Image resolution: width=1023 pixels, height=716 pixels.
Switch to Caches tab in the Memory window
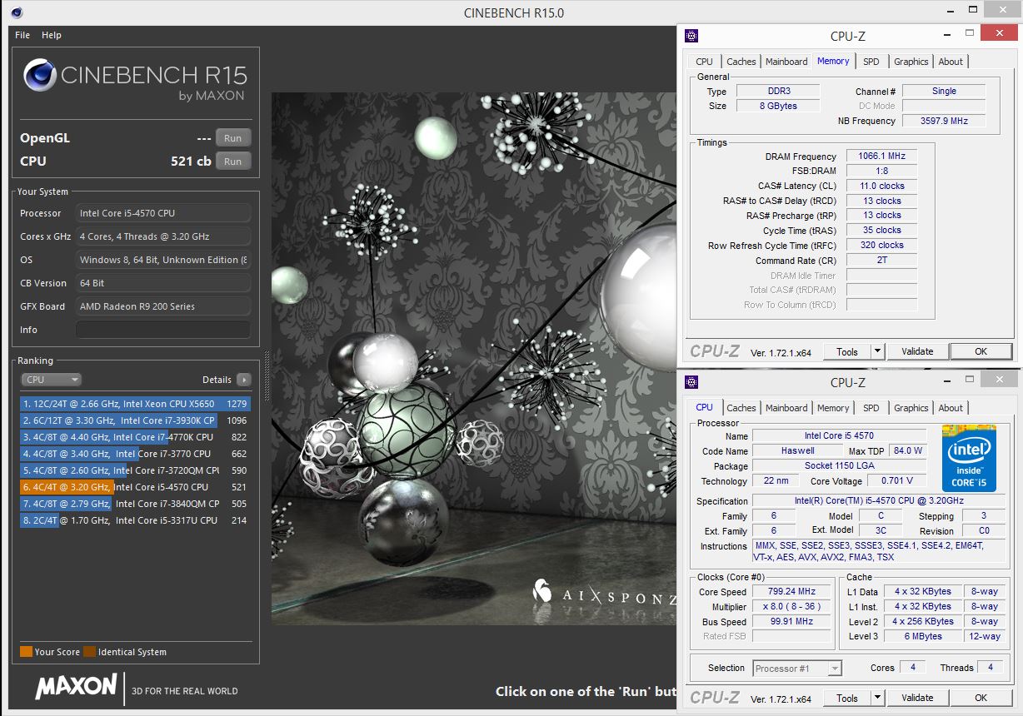point(741,62)
